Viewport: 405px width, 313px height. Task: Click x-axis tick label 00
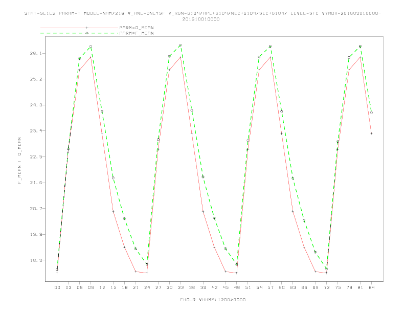coord(57,287)
